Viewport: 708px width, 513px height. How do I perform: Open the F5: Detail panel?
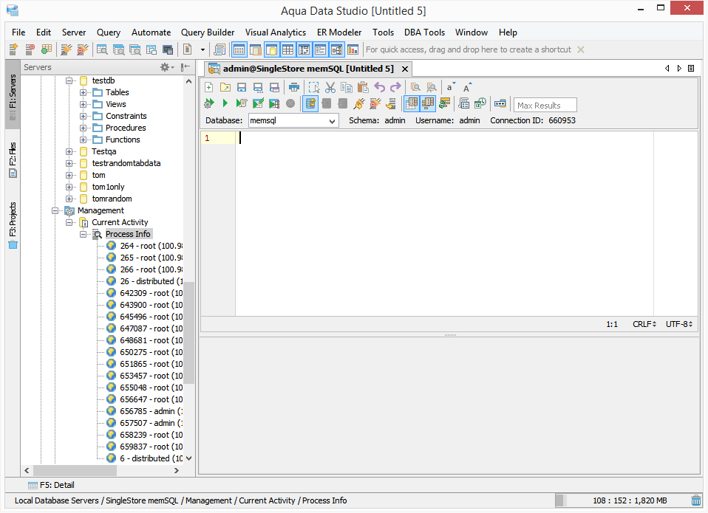point(51,486)
